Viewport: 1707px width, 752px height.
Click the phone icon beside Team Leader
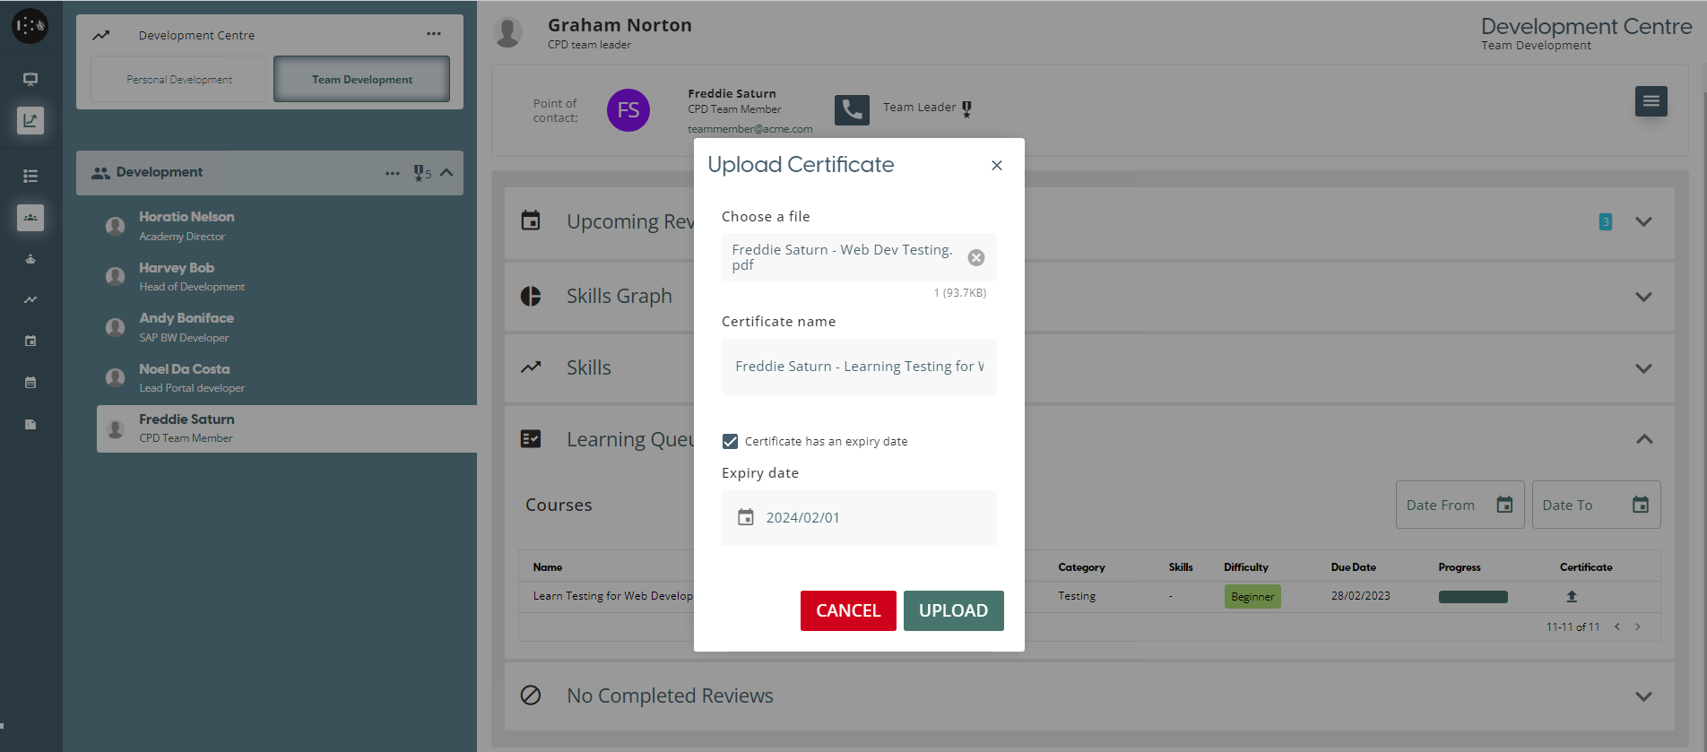pyautogui.click(x=852, y=109)
